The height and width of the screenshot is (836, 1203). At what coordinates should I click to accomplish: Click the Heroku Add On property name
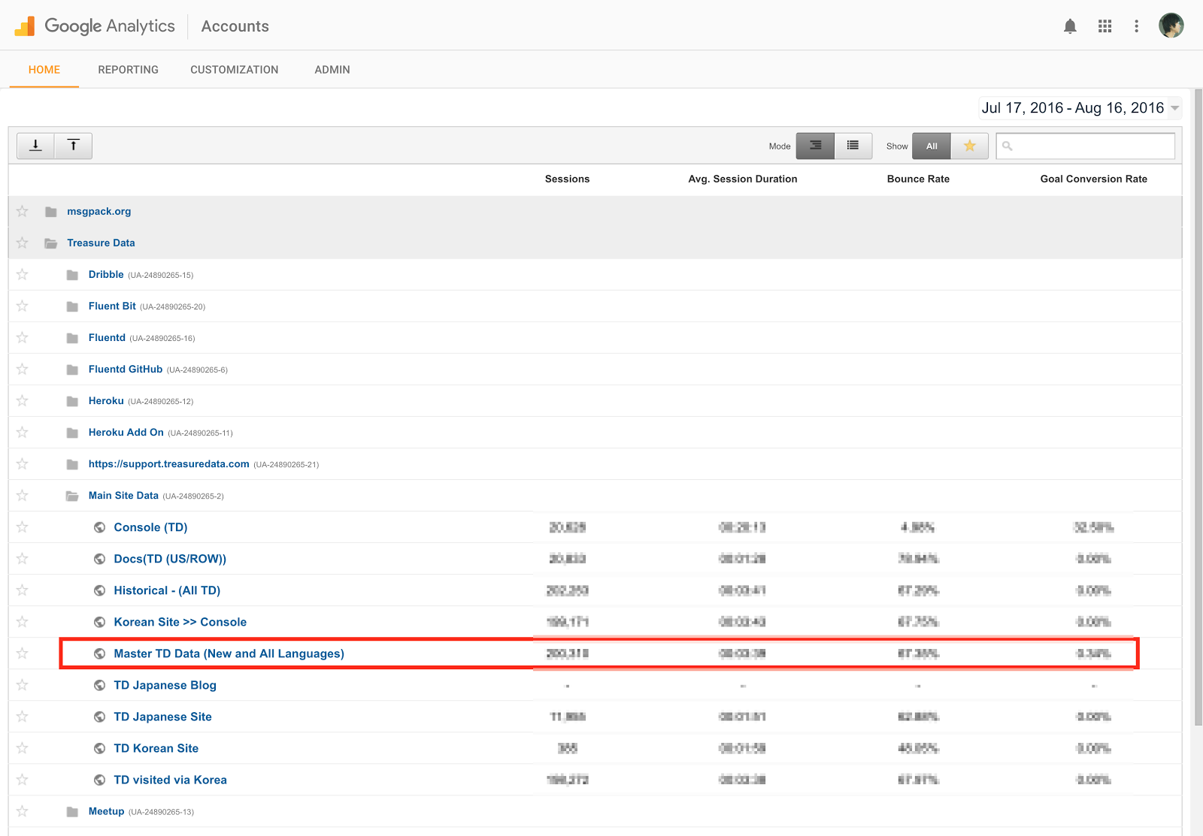coord(126,432)
